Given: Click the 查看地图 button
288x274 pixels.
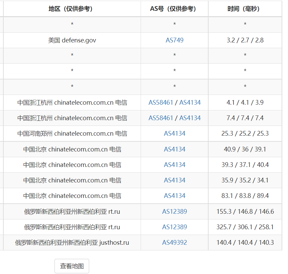Looking at the screenshot, I should [72, 266].
